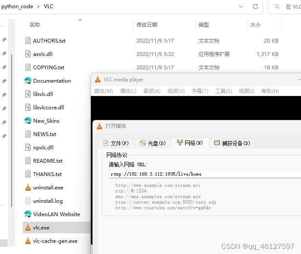Viewport: 301px width, 254px height.
Task: Click the topmost pin icon in the sidebar
Action: click(x=4, y=40)
